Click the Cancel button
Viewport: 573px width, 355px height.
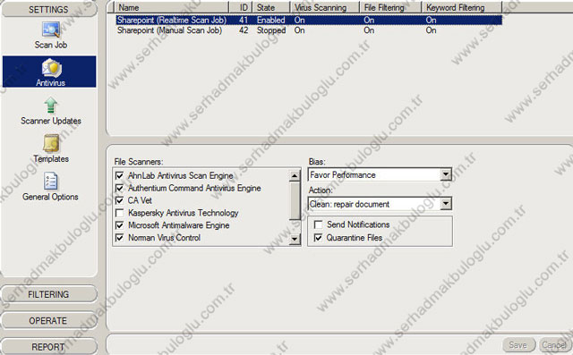[x=554, y=345]
